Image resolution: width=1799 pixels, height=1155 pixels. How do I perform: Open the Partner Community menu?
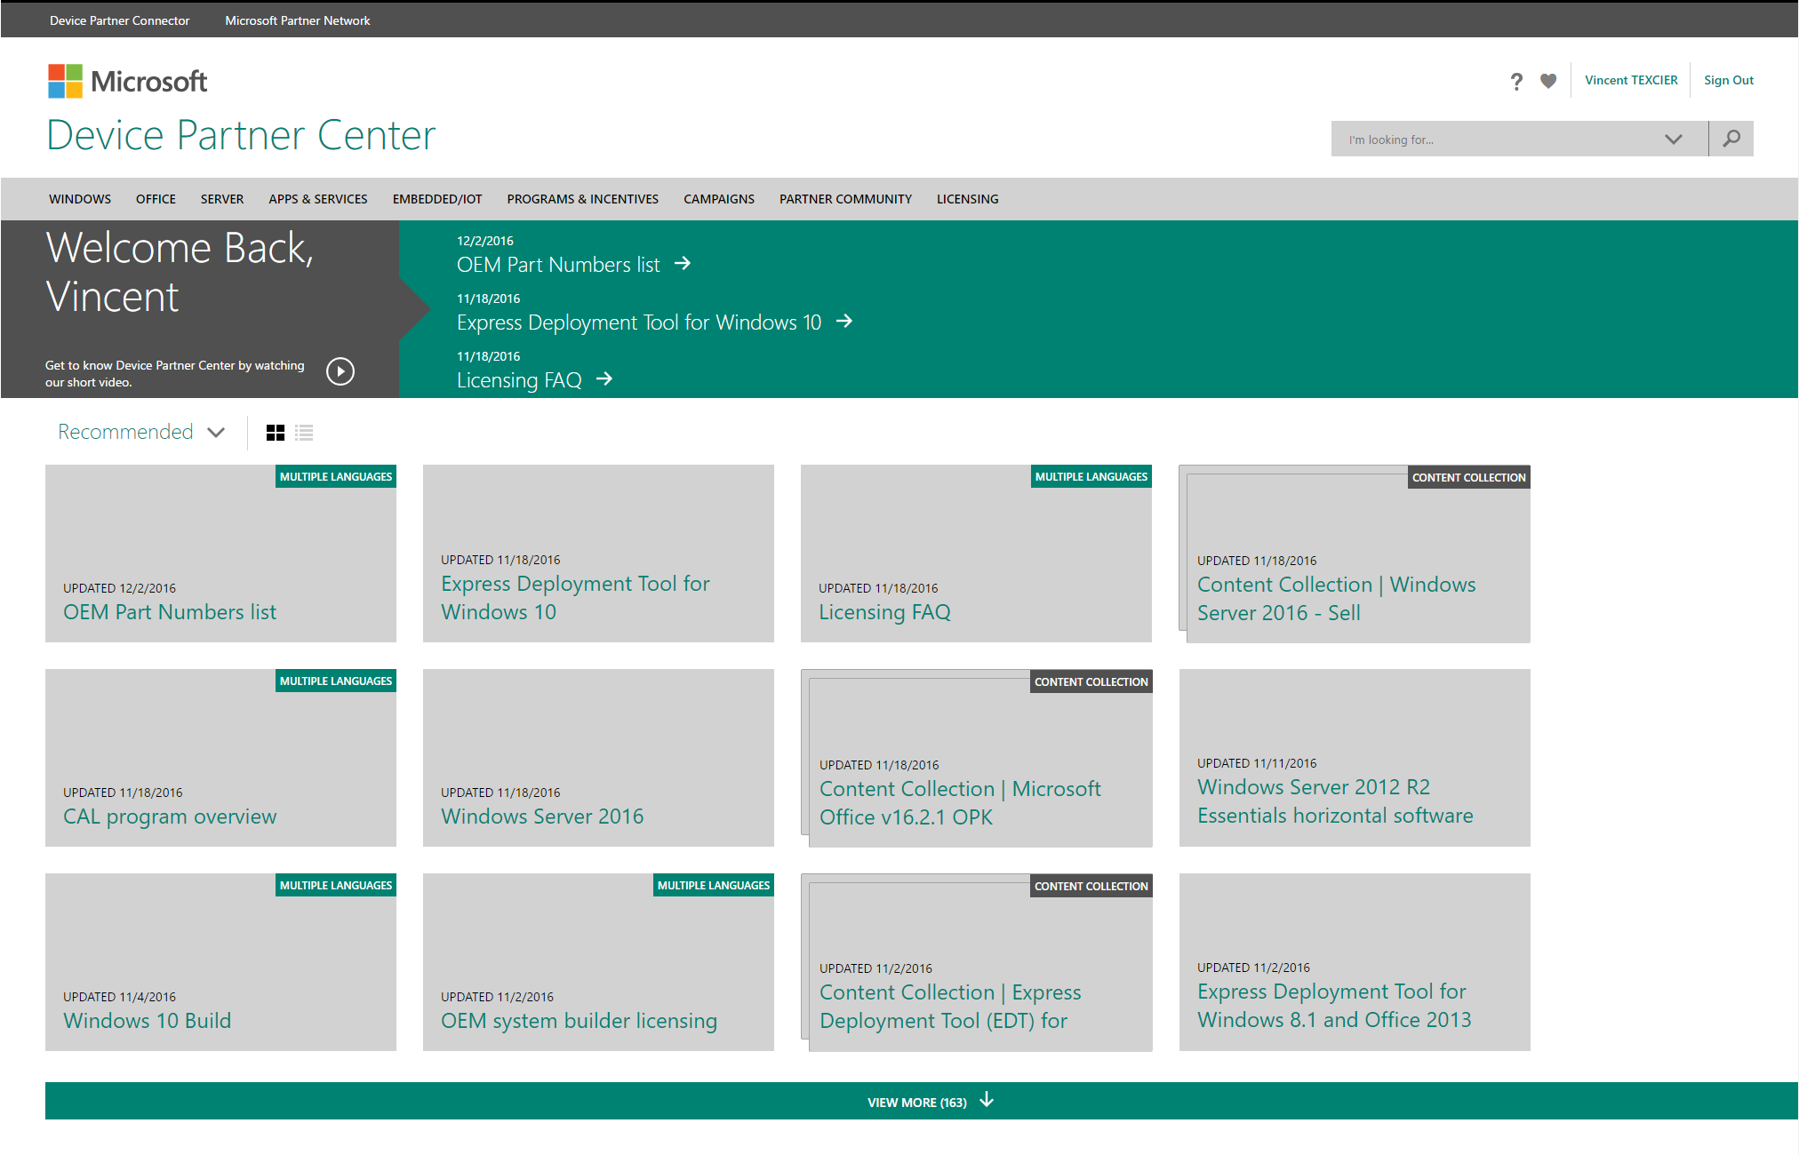click(x=845, y=199)
